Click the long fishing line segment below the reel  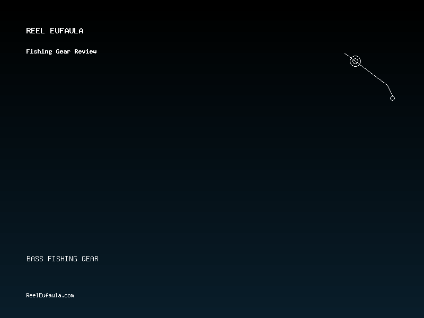point(372,74)
